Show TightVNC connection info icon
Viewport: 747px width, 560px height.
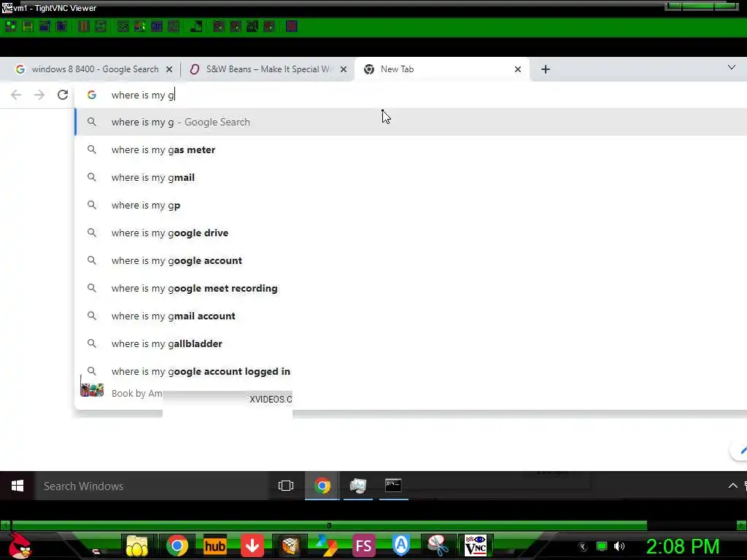[61, 26]
